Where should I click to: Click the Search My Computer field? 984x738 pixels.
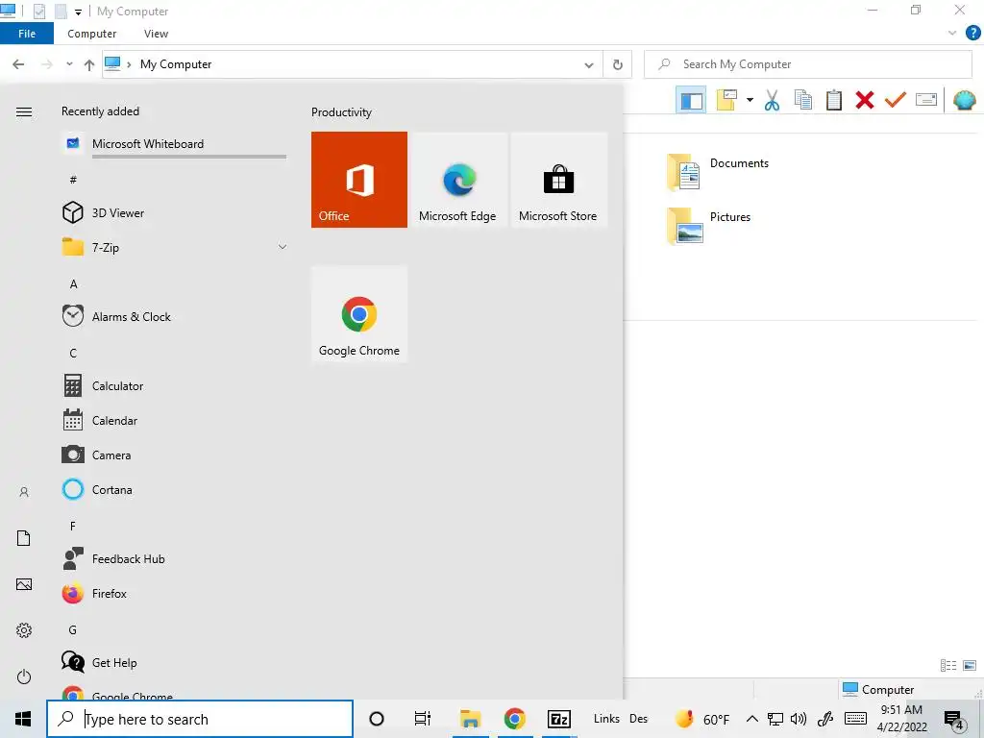click(x=808, y=64)
